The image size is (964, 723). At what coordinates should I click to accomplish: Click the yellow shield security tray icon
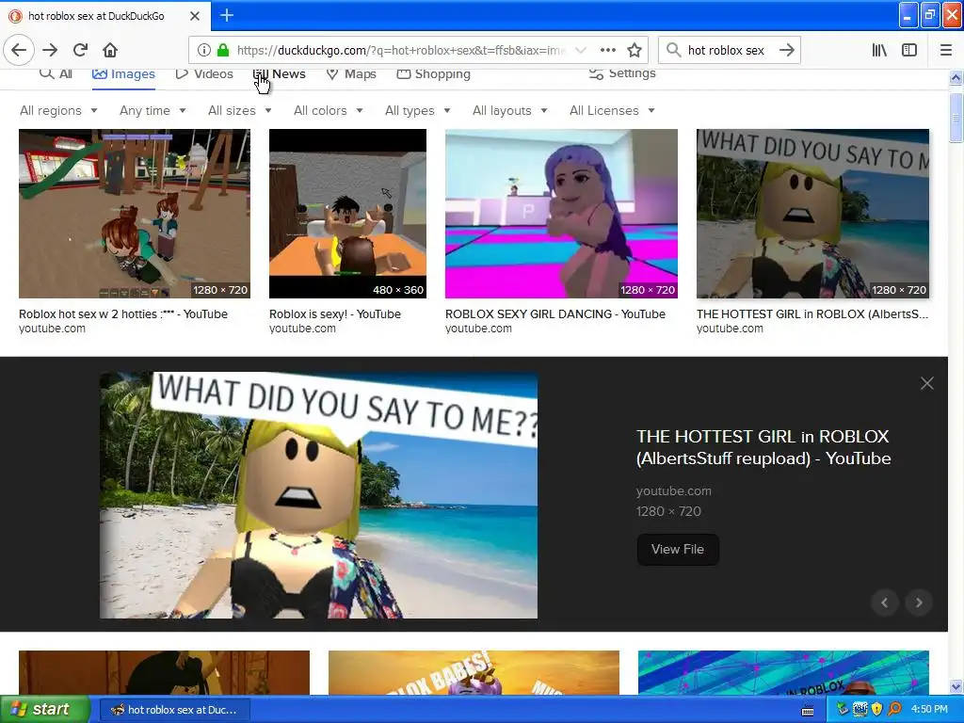click(x=876, y=710)
